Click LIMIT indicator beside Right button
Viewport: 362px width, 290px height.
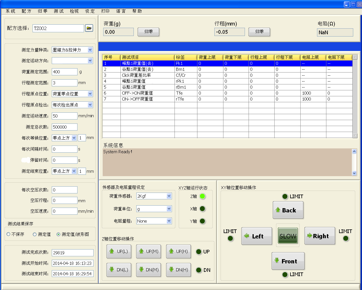click(x=346, y=238)
